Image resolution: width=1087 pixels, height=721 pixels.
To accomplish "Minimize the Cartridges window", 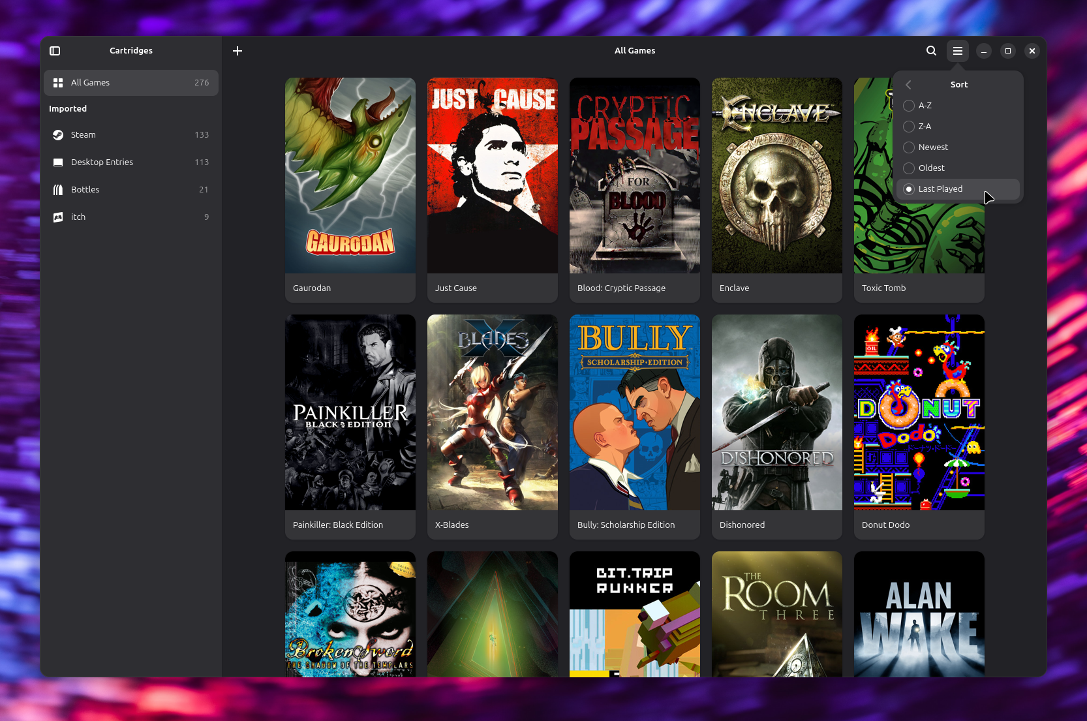I will [984, 51].
